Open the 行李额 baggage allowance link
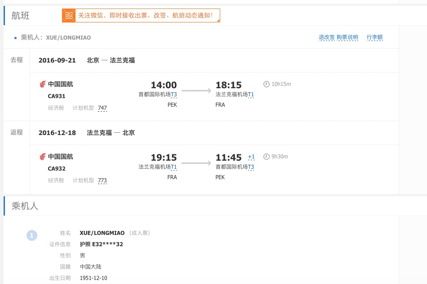The width and height of the screenshot is (427, 284). [375, 37]
